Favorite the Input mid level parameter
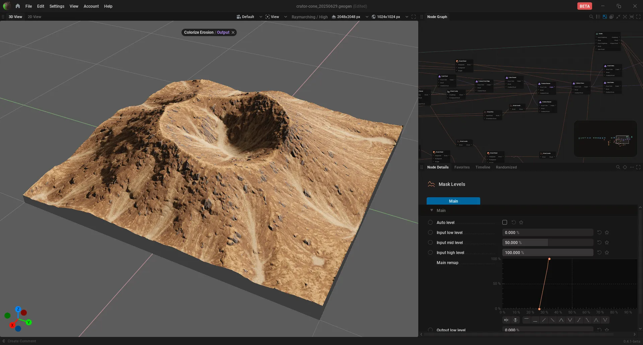Screen dimensions: 643x345 pos(607,242)
